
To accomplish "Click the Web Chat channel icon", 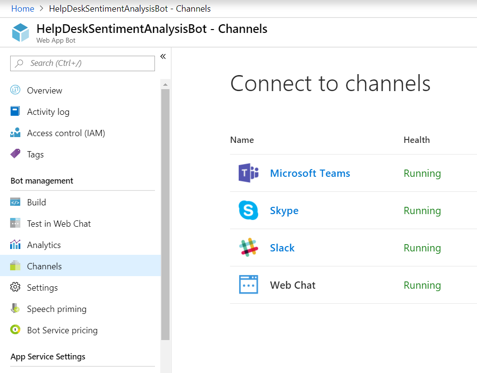I will [248, 285].
